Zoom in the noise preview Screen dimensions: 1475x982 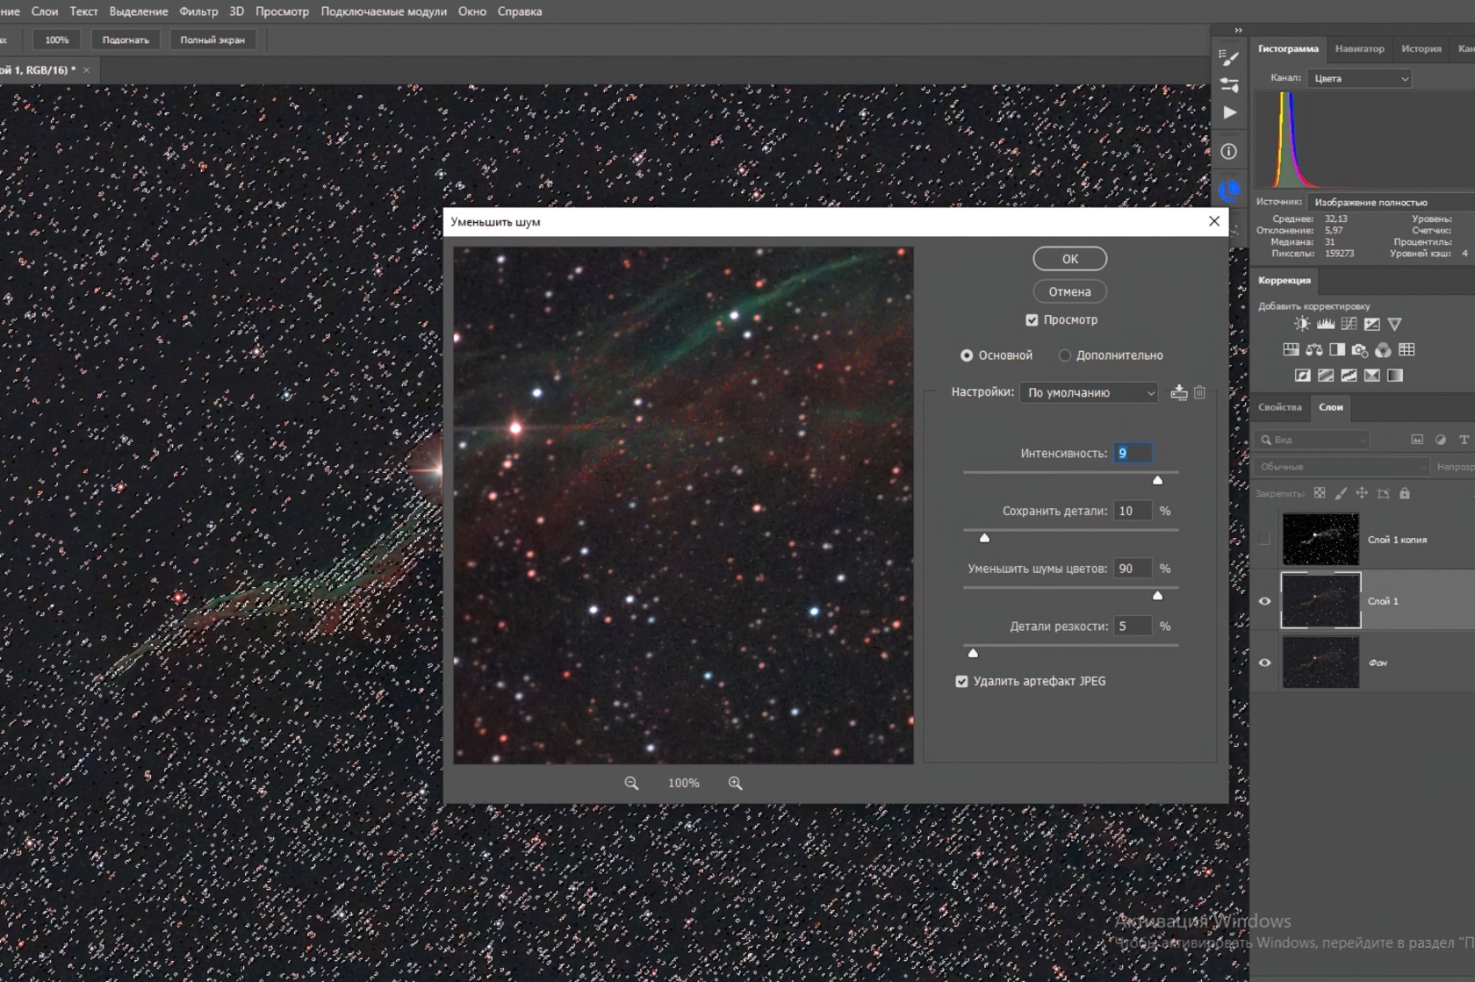[x=736, y=783]
